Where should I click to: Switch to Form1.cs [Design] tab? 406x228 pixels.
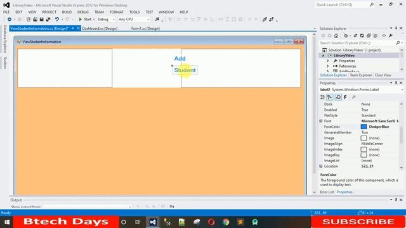click(145, 28)
